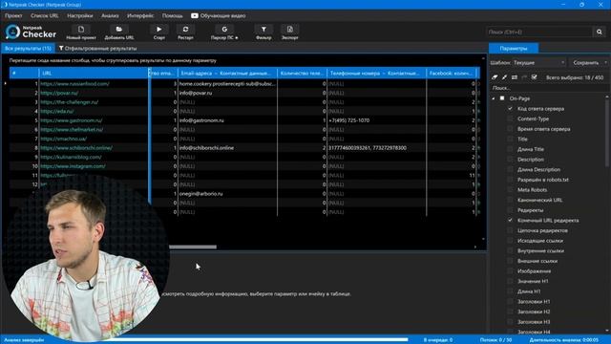
Task: Click the Рестарт refresh icon
Action: pos(185,30)
